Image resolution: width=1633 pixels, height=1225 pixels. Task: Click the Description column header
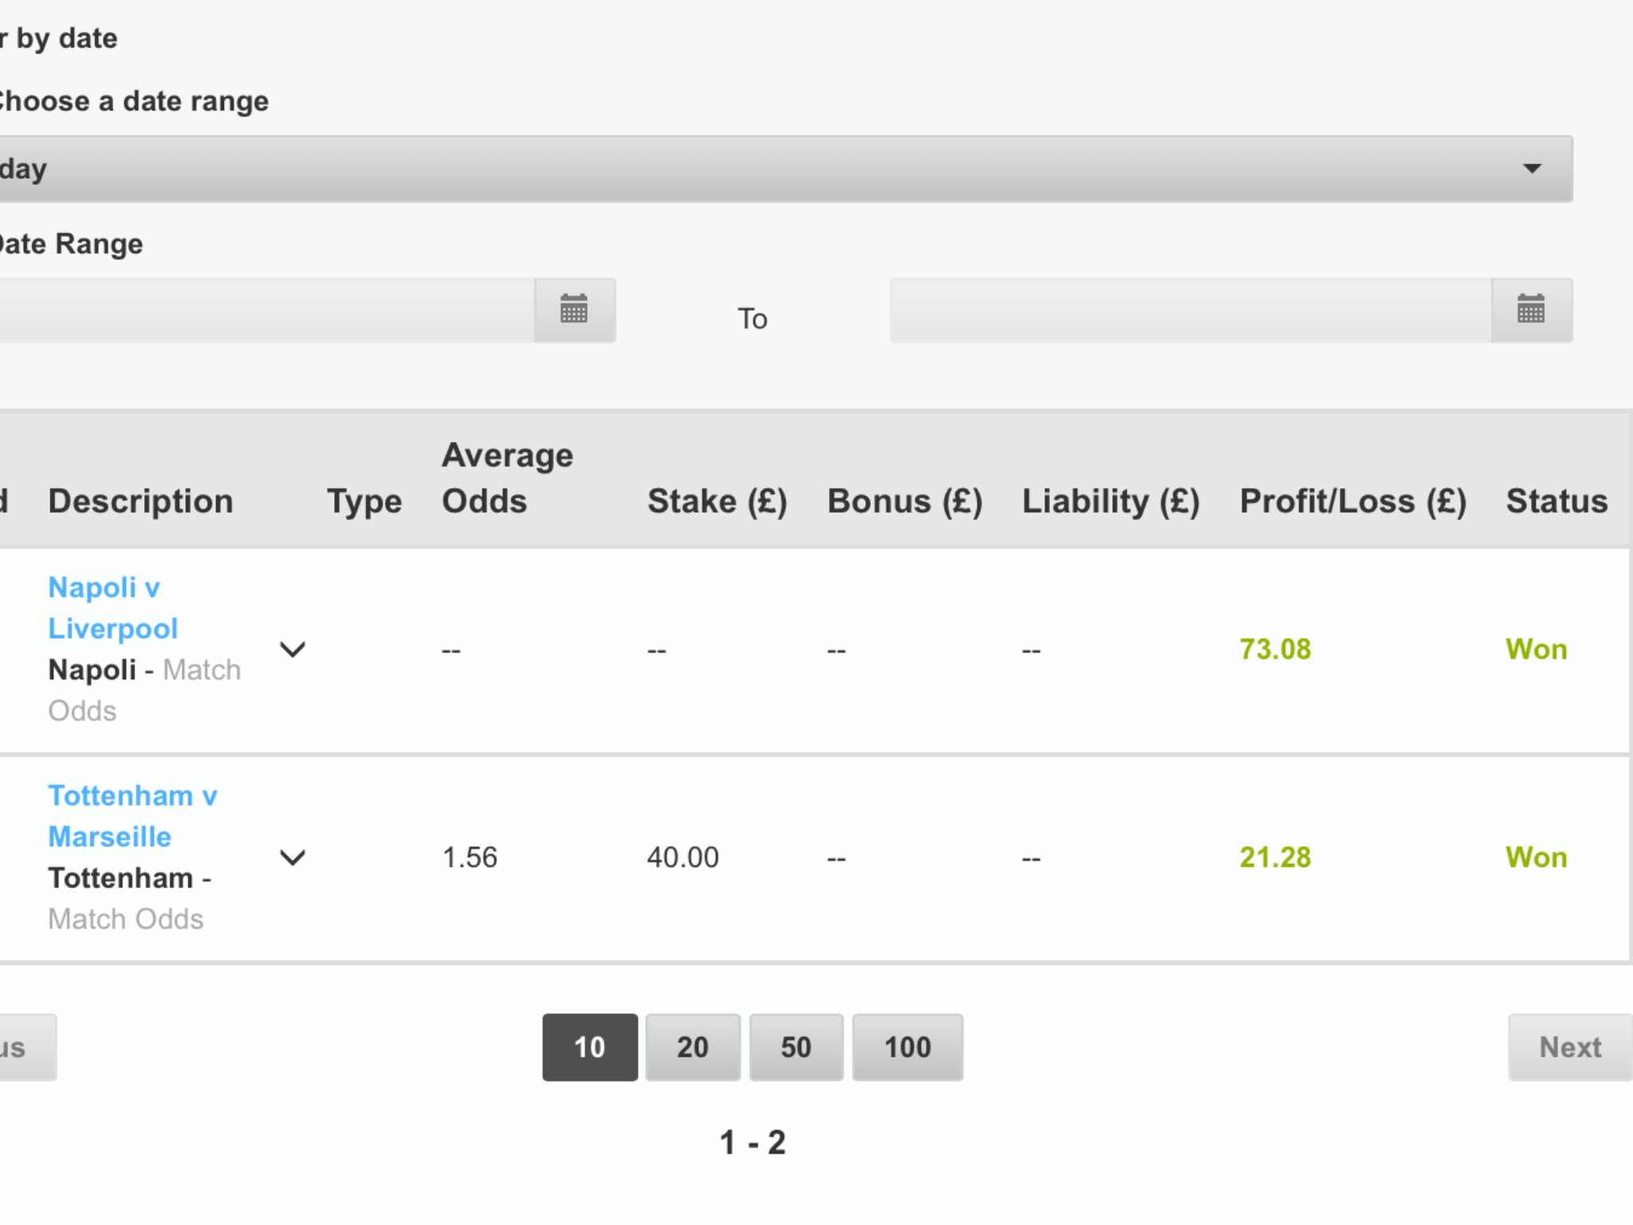point(140,502)
